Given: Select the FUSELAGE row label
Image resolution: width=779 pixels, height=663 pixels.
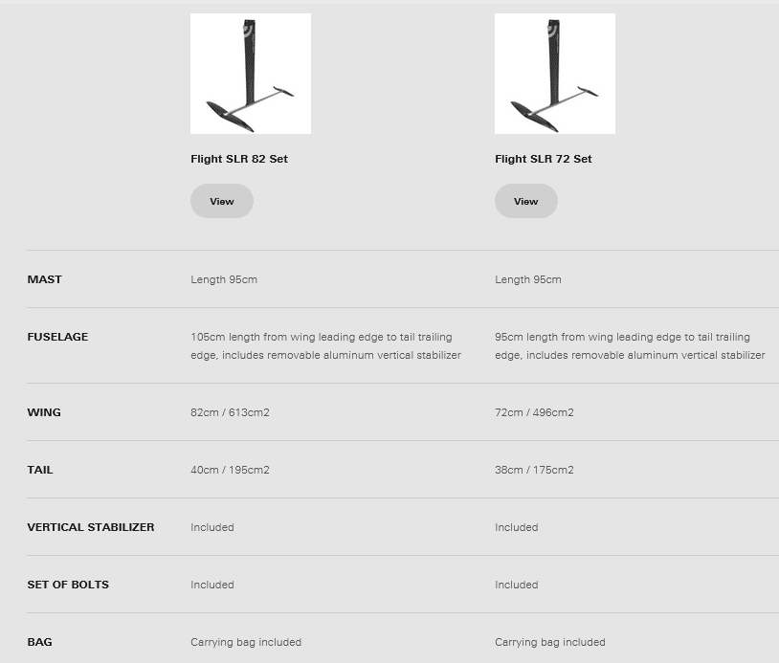Looking at the screenshot, I should (57, 337).
